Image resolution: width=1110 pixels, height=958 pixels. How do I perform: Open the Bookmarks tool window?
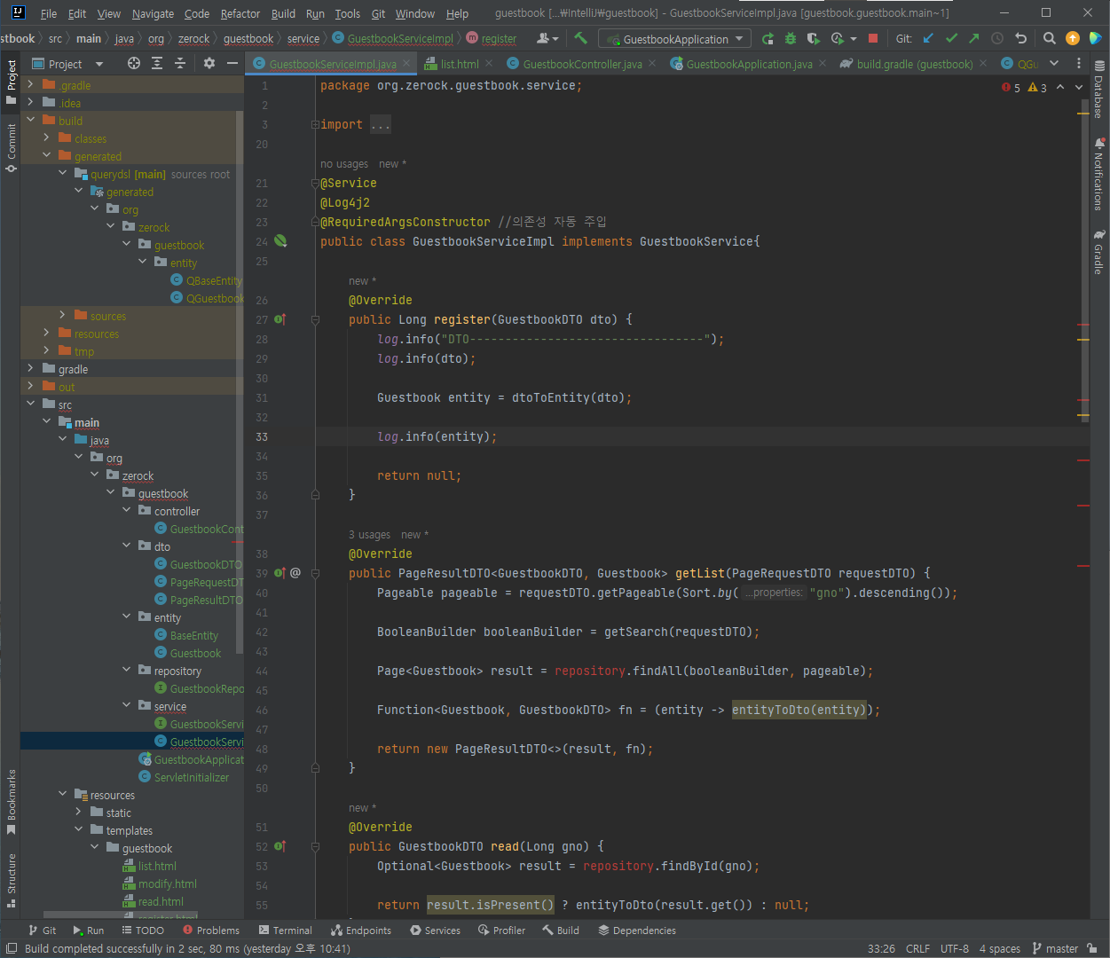(11, 803)
